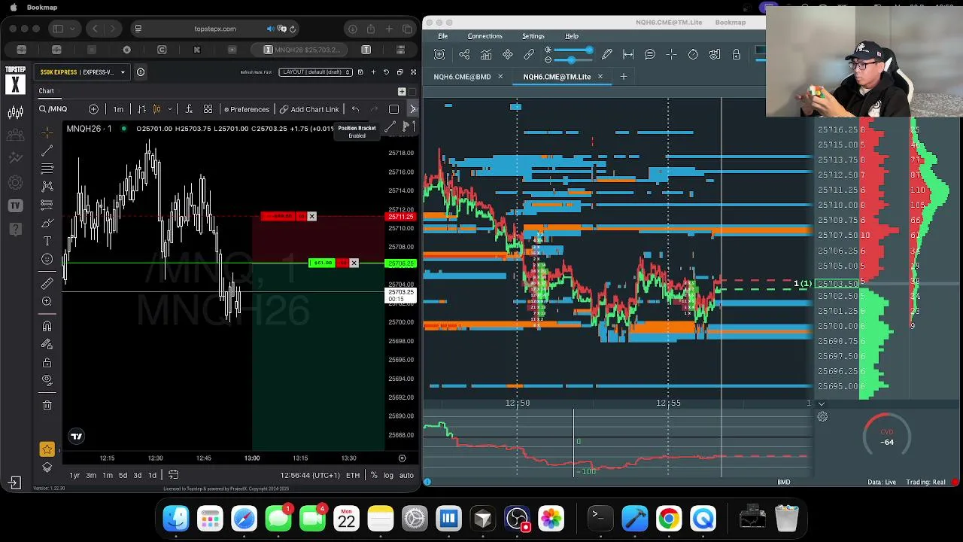Open TopstepX sidebar settings gear
The height and width of the screenshot is (542, 963).
(x=15, y=182)
